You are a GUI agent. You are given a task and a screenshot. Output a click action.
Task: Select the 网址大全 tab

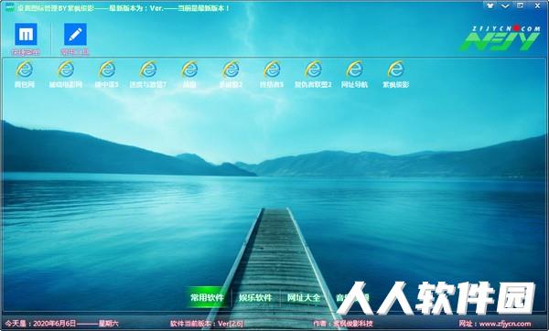coord(304,298)
